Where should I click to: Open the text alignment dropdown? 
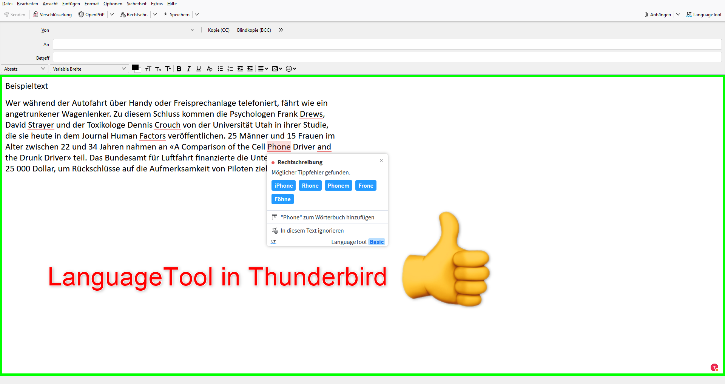pos(263,69)
